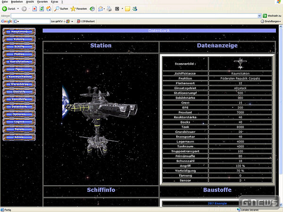Open Suchen search with magnifier icon
The height and width of the screenshot is (212, 283).
(x=61, y=8)
